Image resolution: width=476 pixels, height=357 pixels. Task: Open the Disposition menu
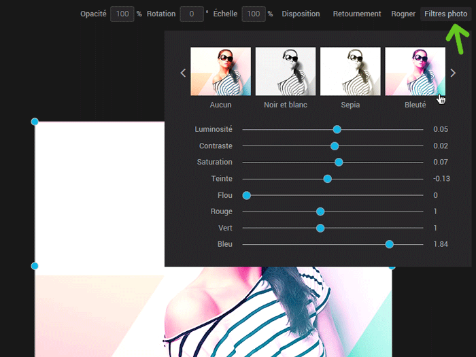(301, 14)
